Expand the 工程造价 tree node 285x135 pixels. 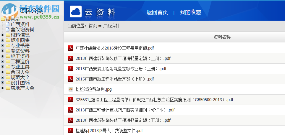[3, 61]
